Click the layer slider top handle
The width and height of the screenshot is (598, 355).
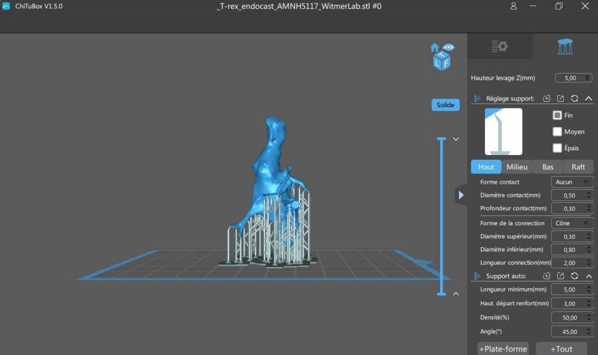click(442, 138)
